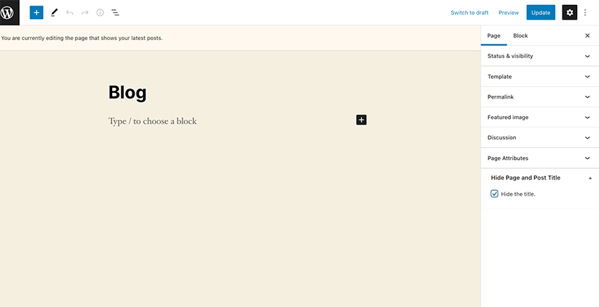This screenshot has width=599, height=307.
Task: Add a block with the inline plus button
Action: click(x=362, y=120)
